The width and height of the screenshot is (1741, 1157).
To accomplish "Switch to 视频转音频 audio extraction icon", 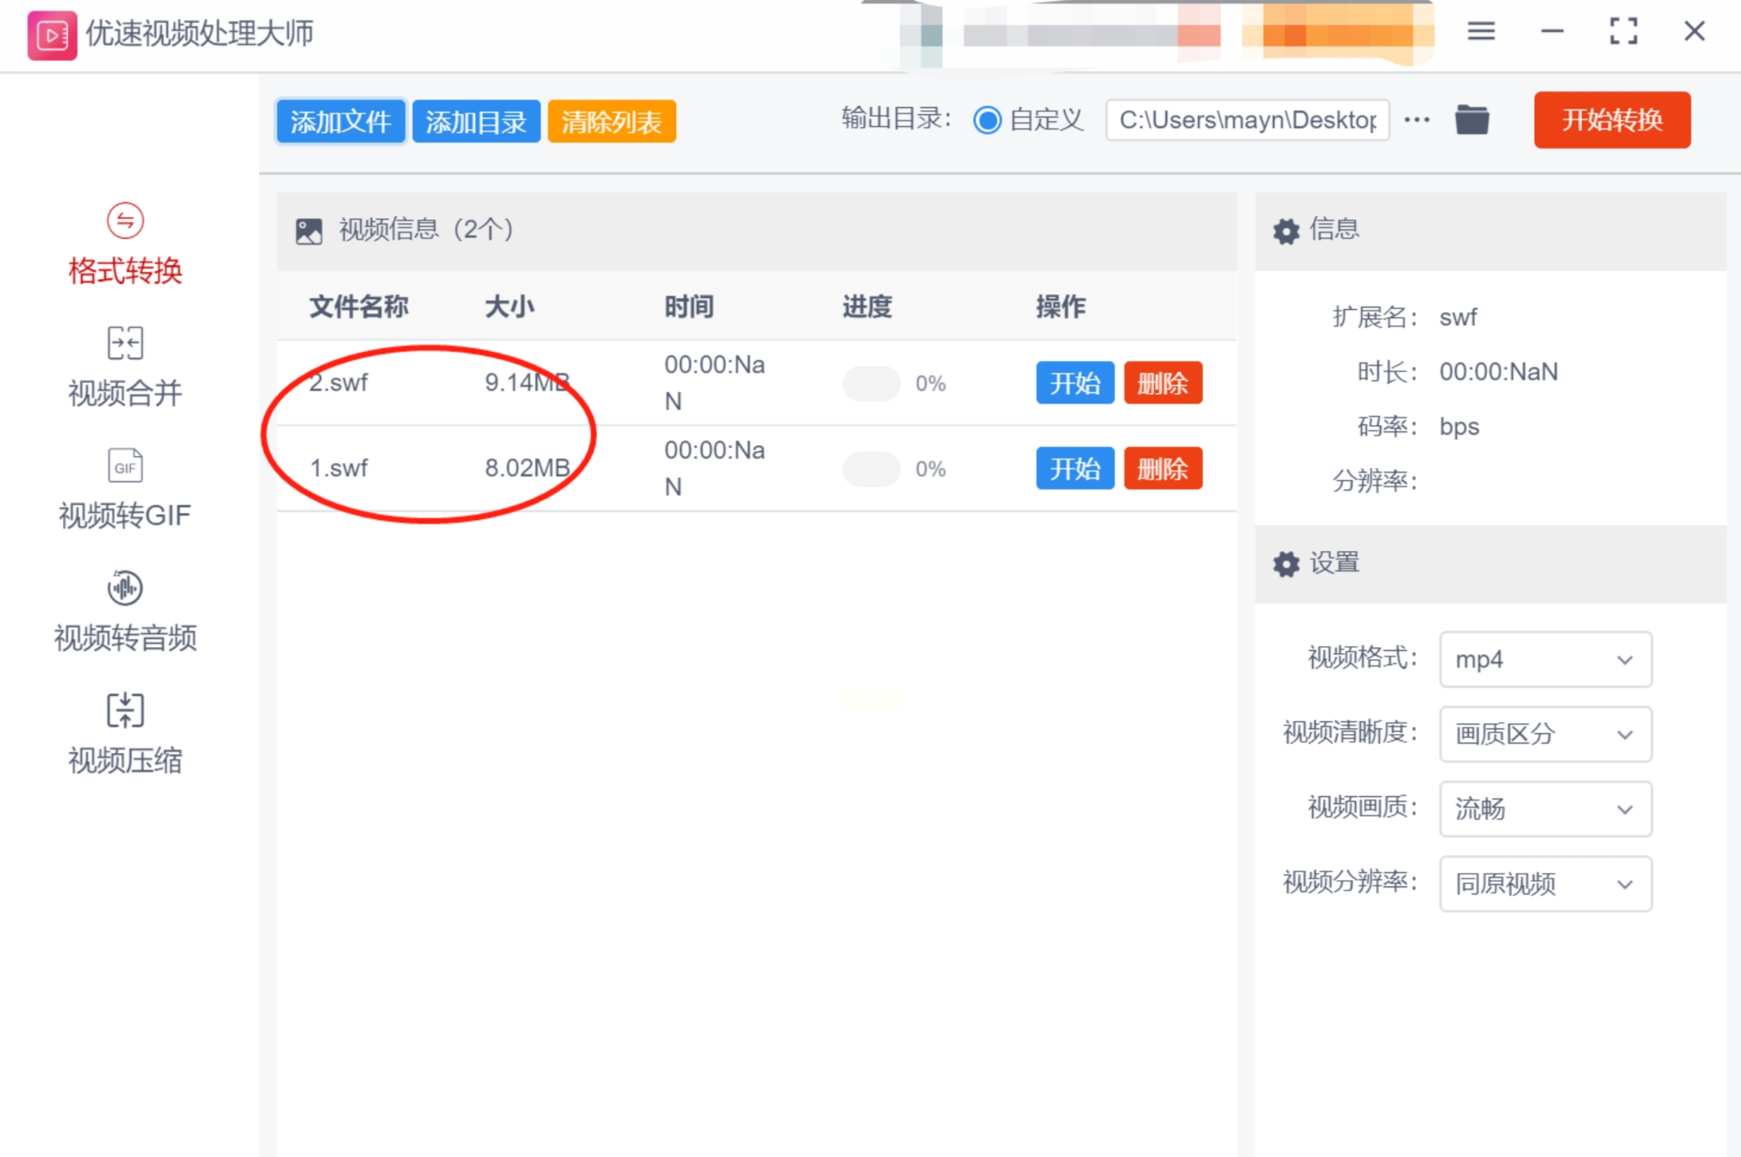I will point(125,588).
